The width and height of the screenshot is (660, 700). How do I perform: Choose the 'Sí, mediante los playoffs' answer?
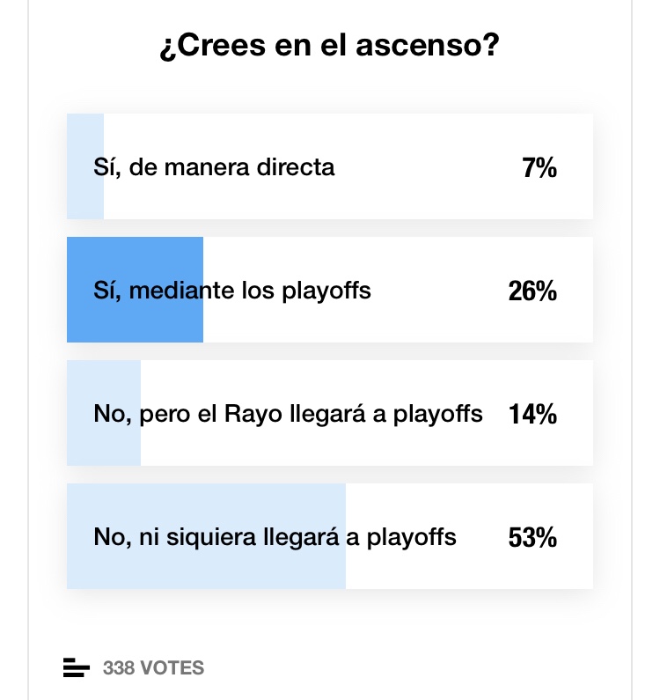(232, 290)
